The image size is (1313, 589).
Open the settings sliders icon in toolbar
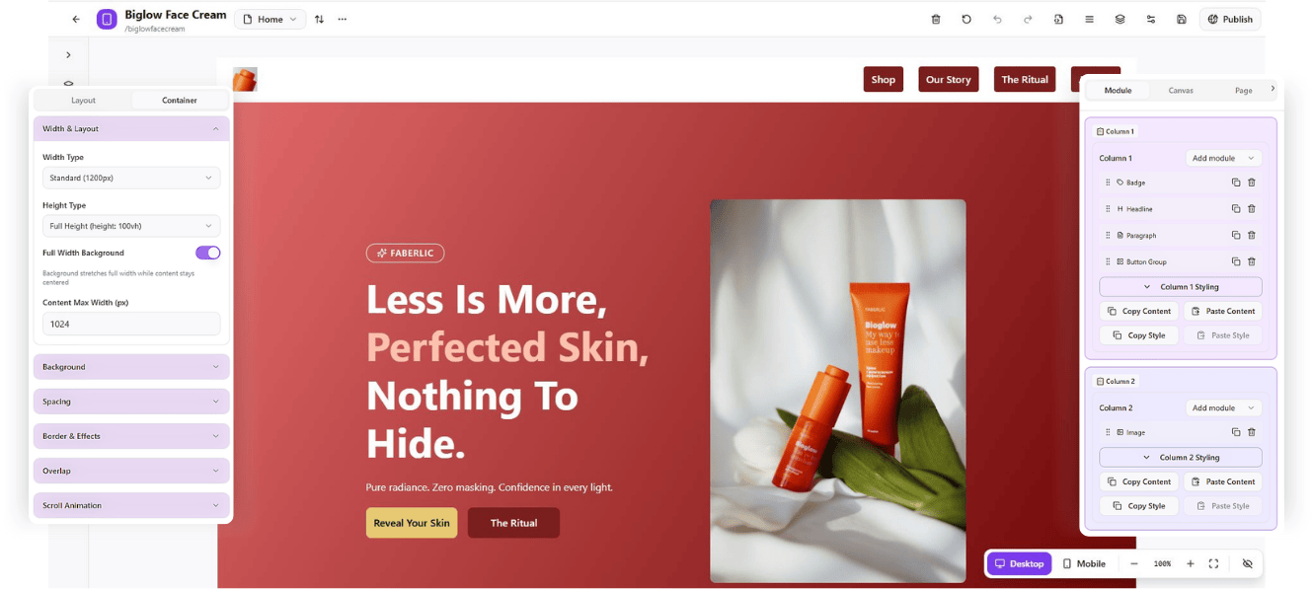pos(1151,19)
